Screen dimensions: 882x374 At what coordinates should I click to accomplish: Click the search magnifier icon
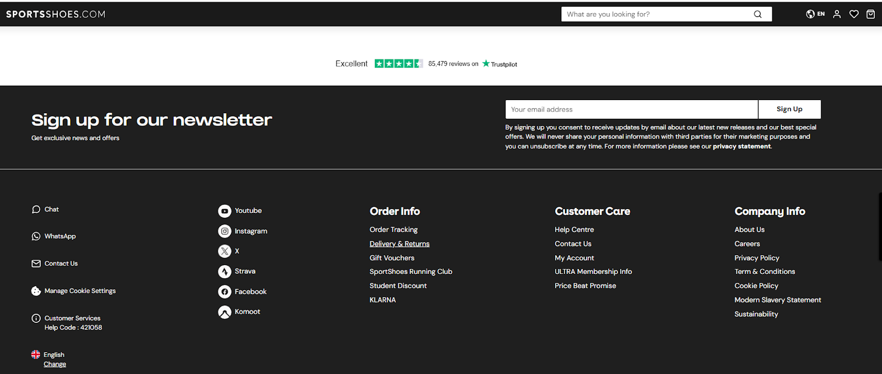757,14
